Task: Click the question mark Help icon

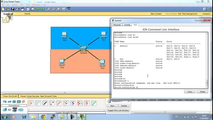Action: coord(209,9)
